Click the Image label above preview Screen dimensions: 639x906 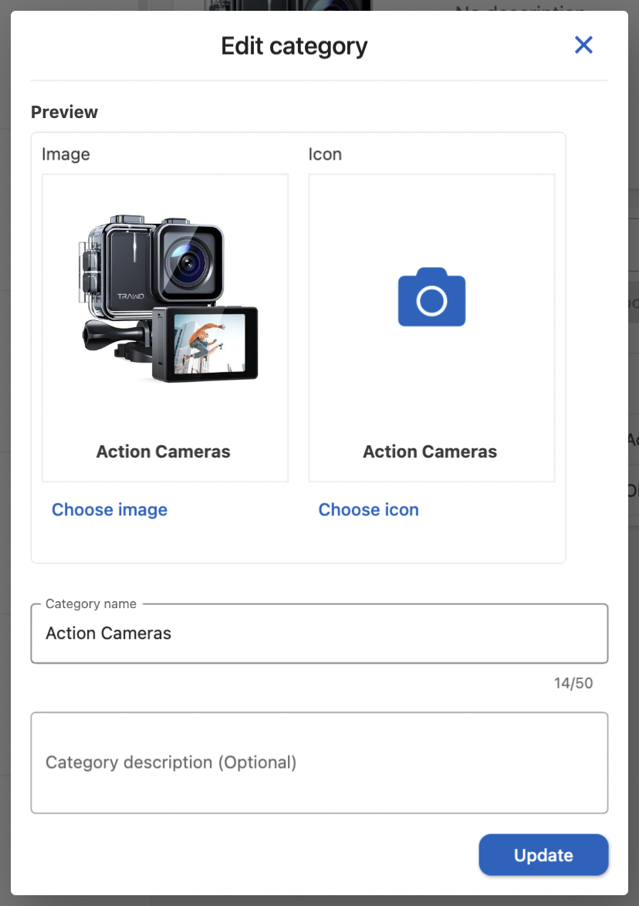pos(66,154)
